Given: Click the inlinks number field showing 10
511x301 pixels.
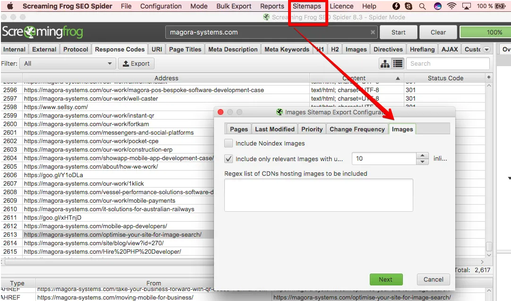Looking at the screenshot, I should click(384, 158).
